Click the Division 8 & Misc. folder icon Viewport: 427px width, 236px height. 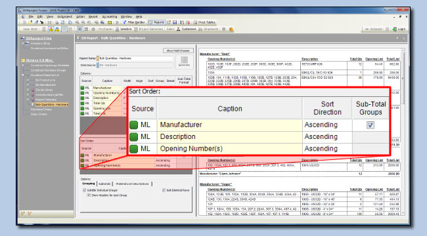pos(23,60)
